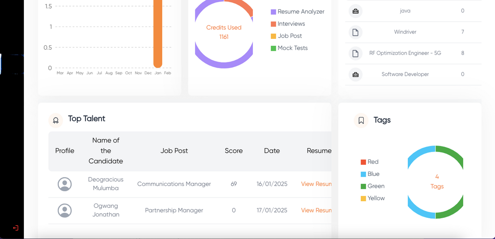Open Deogracious Mulumba's profile avatar
This screenshot has height=239, width=495.
(x=65, y=184)
